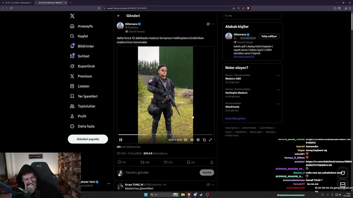Switch to Muhbir Venezuela tab
The height and width of the screenshot is (198, 353).
pyautogui.click(x=17, y=3)
